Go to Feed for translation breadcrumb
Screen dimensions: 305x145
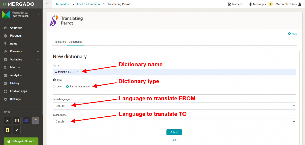89,4
